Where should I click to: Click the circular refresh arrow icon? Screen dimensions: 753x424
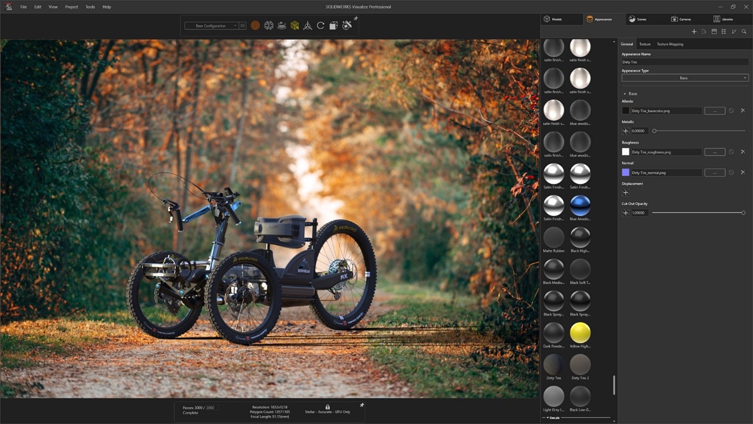pos(320,25)
